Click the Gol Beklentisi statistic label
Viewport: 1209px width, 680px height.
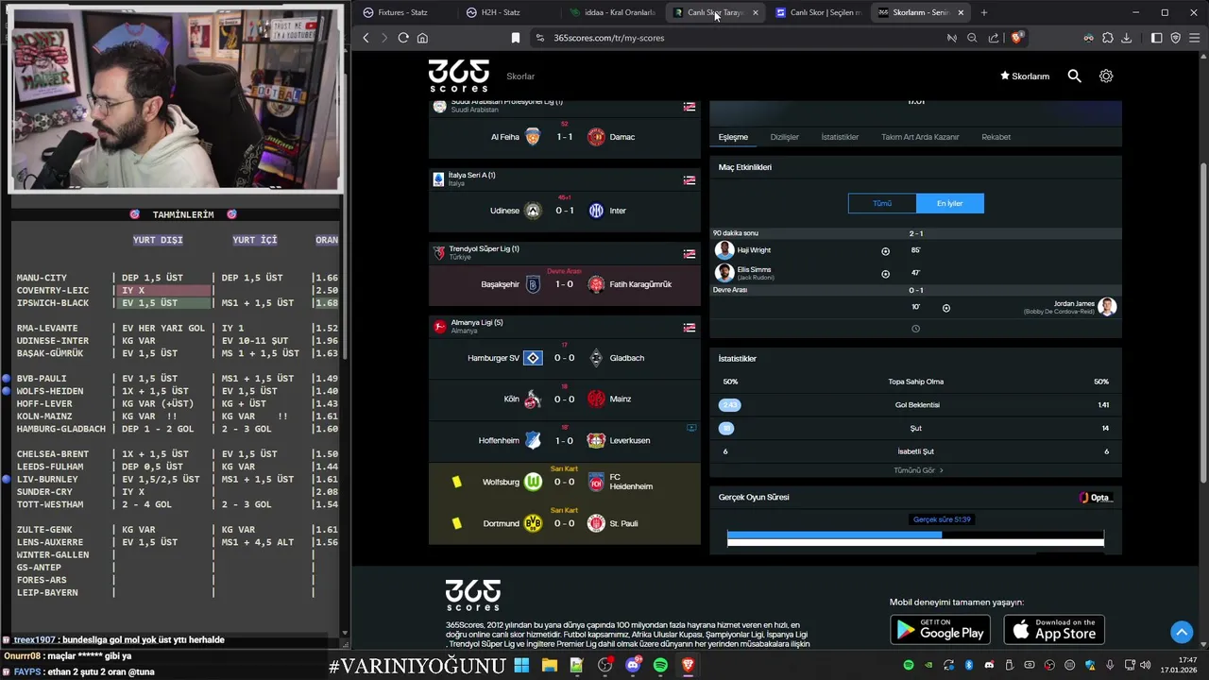pyautogui.click(x=916, y=405)
